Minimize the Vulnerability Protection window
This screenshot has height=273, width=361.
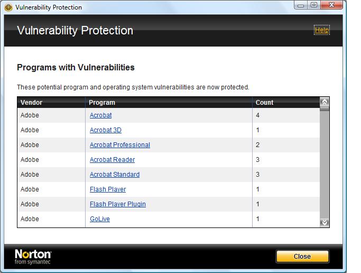[301, 5]
